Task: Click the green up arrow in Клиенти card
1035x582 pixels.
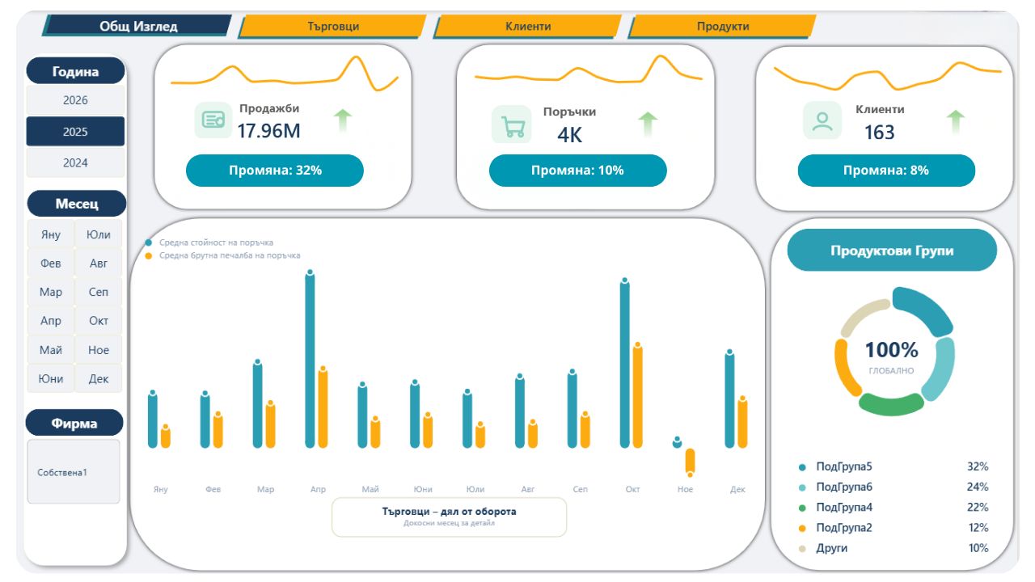Action: [x=956, y=121]
